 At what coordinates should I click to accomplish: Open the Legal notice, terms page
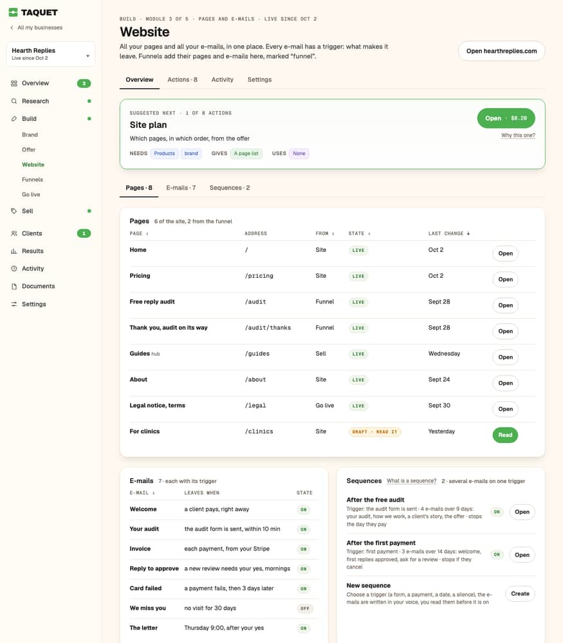pos(505,409)
